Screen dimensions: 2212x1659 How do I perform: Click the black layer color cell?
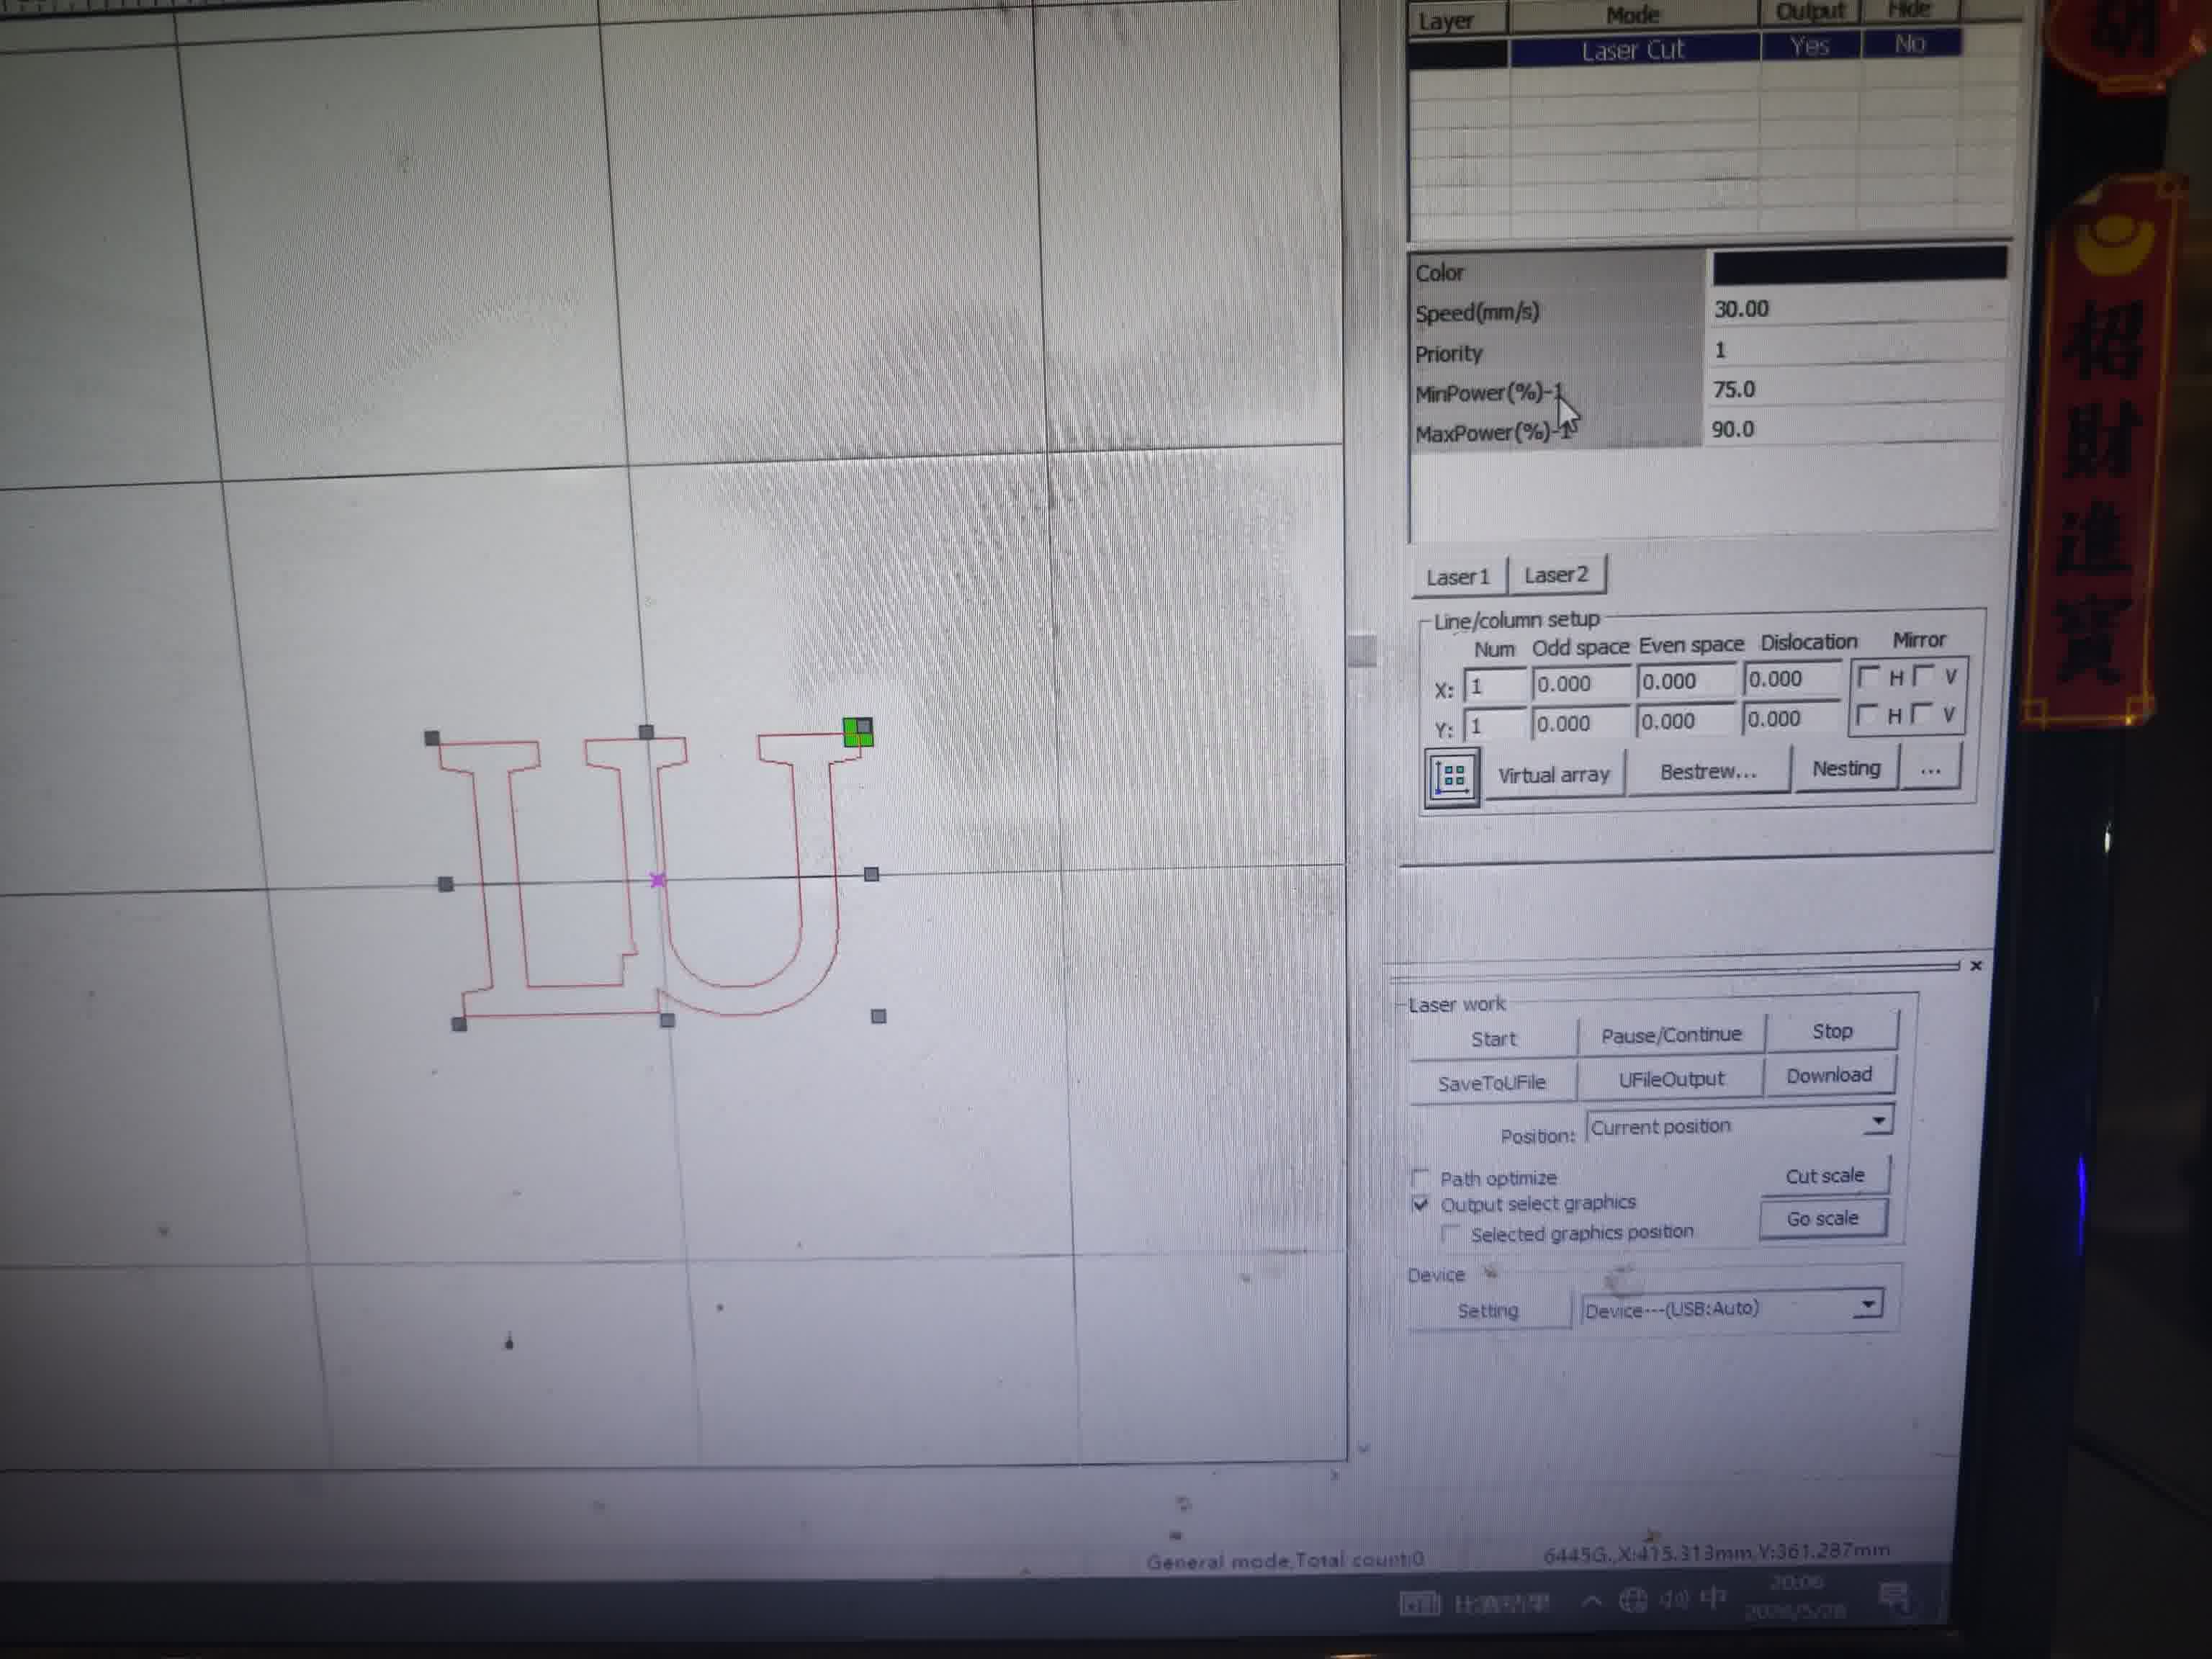1457,53
